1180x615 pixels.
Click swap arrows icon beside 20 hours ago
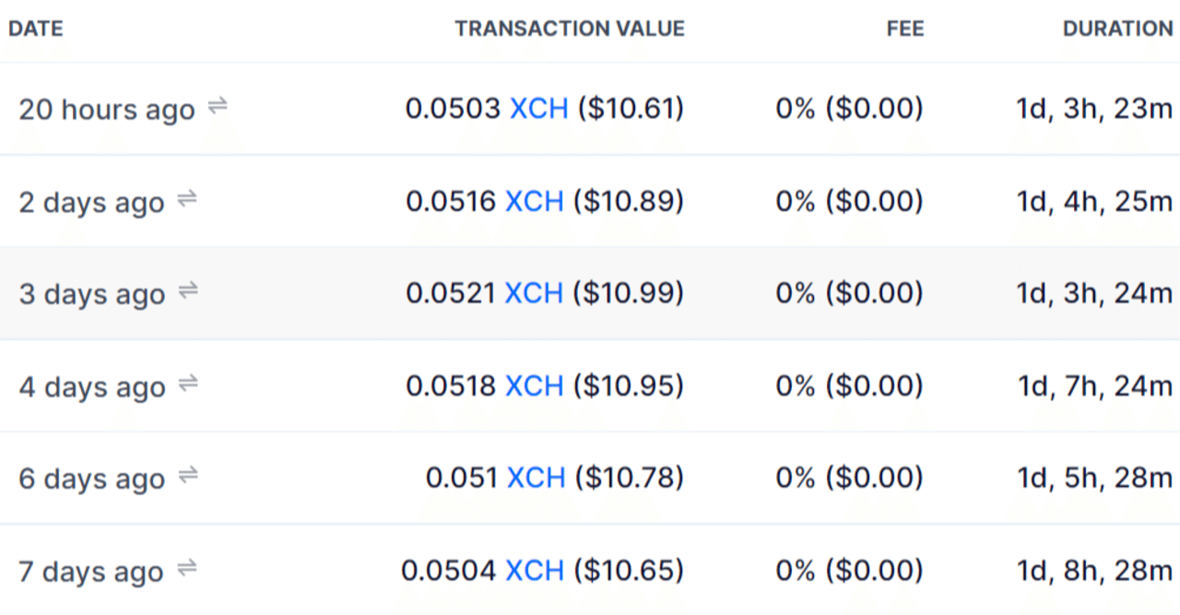[x=217, y=107]
